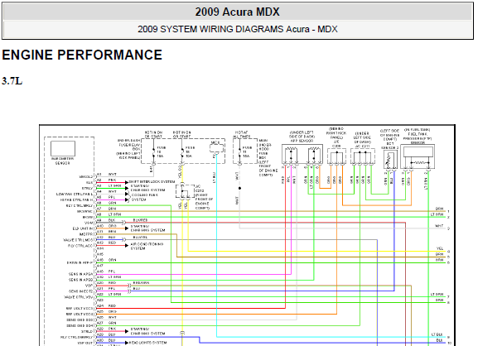502x346 pixels.
Task: Click the 'YEL' wire-end label numbered 4
Action: pyautogui.click(x=440, y=249)
